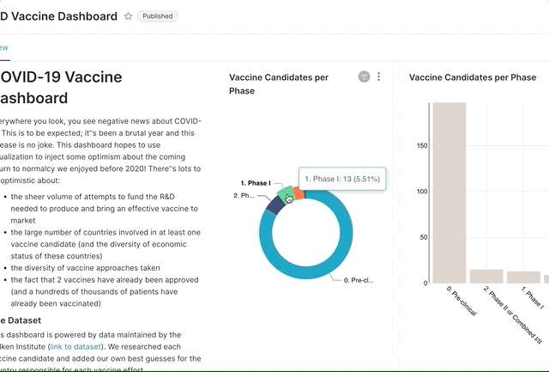Click the '0. Pre-cl...' donut label
Viewport: 549px width, 372px height.
tap(359, 280)
